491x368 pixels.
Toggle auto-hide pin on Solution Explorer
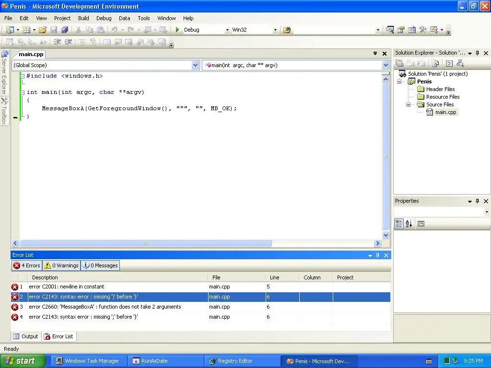[477, 53]
